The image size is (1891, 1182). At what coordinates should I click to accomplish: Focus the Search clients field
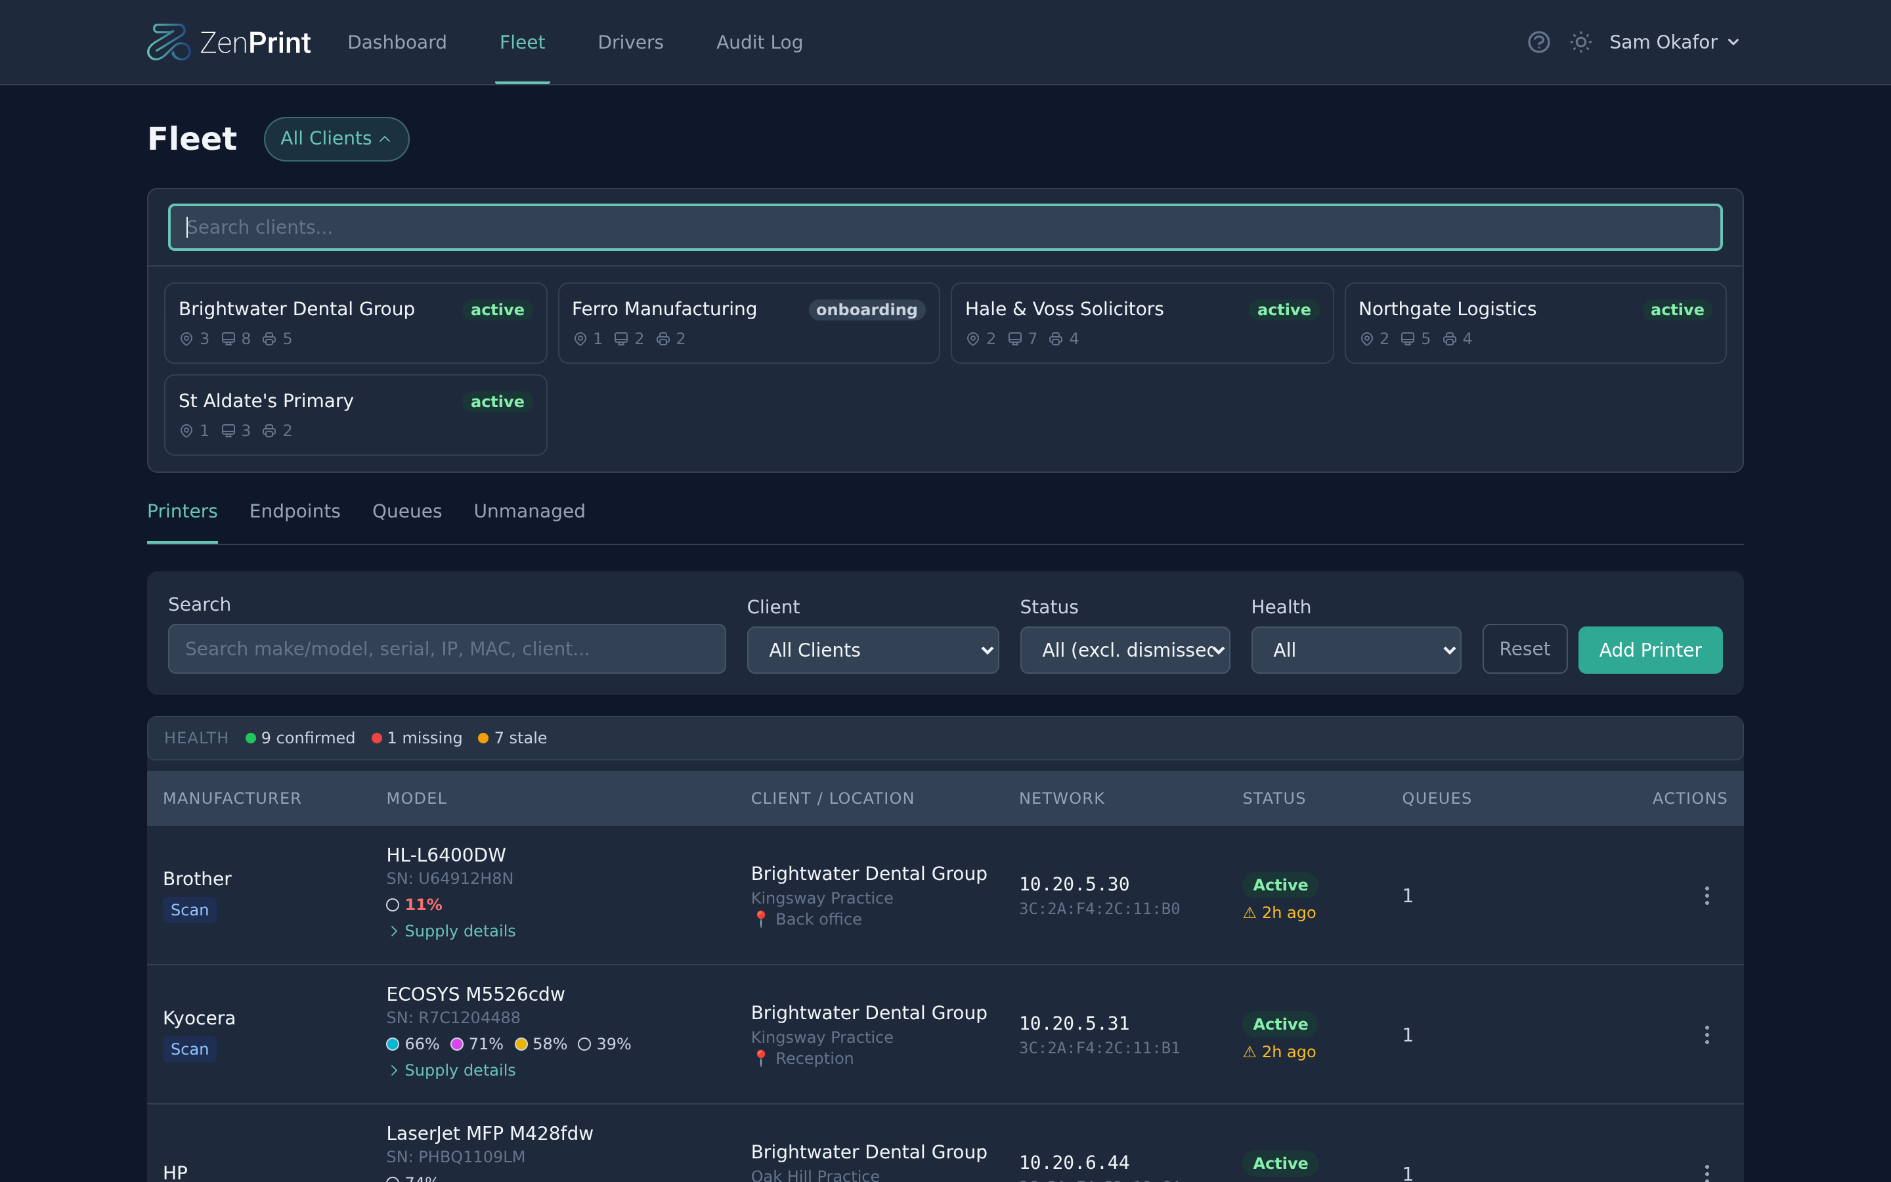click(946, 227)
